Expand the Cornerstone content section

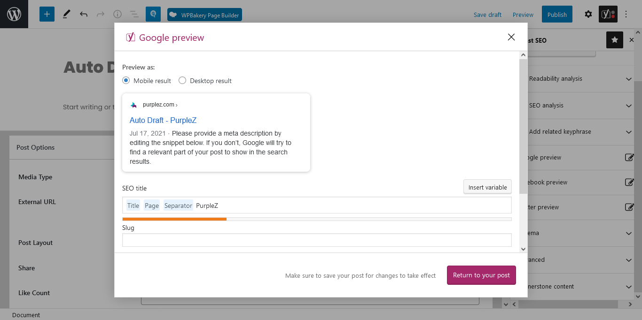[x=629, y=286]
